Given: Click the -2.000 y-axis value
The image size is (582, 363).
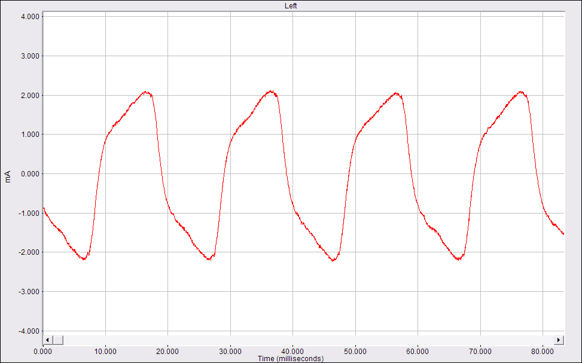Looking at the screenshot, I should (x=29, y=252).
